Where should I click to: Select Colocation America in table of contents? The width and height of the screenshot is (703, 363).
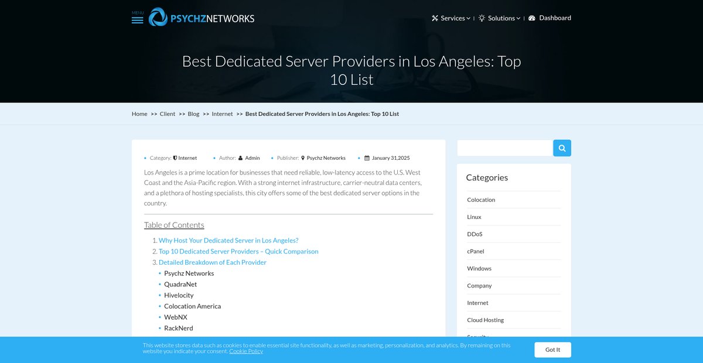192,306
